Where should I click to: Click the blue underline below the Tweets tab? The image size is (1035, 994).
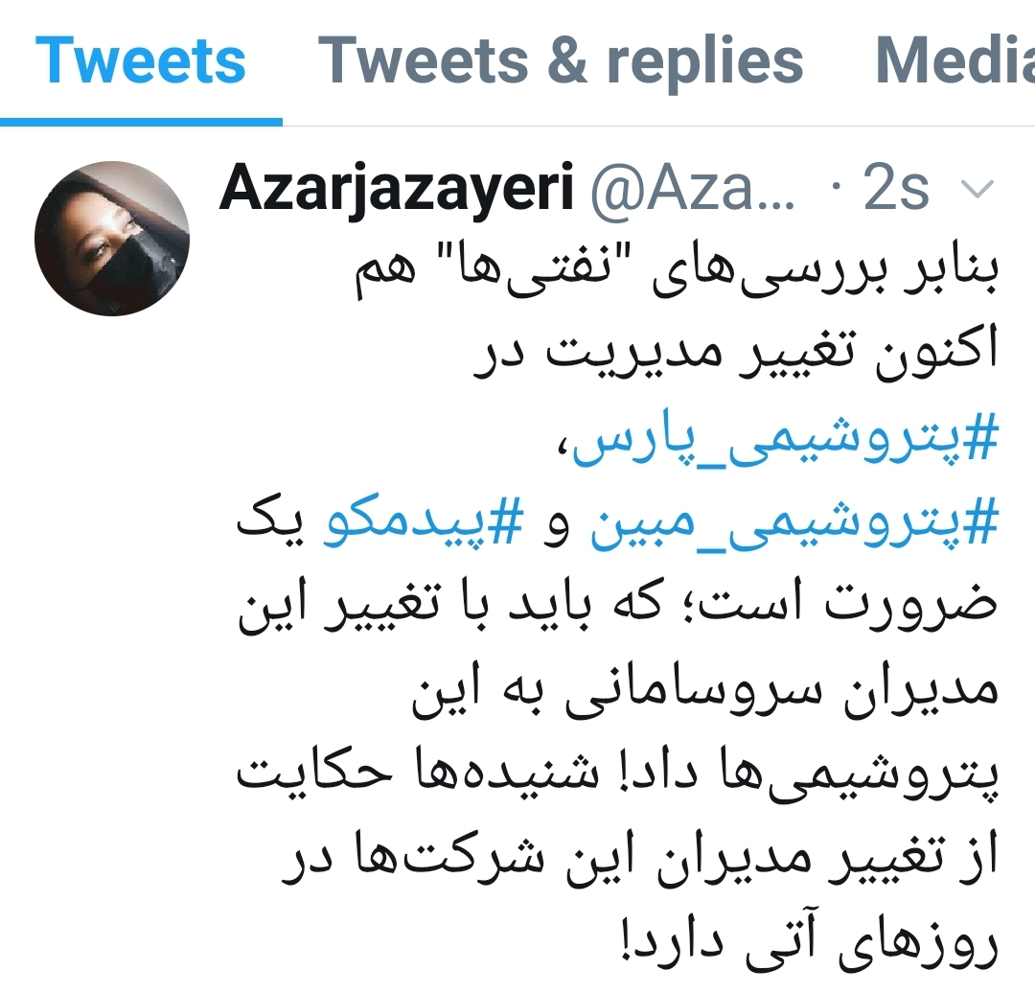coord(141,122)
